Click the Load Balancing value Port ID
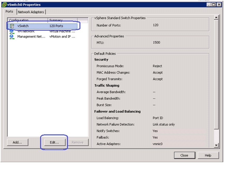The height and width of the screenshot is (174, 225). point(158,118)
